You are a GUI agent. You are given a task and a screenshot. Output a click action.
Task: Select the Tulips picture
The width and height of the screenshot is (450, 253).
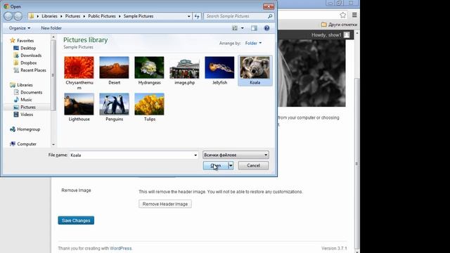[149, 108]
